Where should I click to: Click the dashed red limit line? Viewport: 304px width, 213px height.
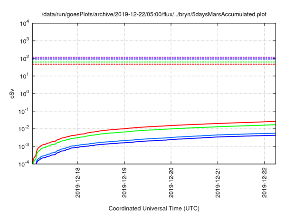[154, 64]
